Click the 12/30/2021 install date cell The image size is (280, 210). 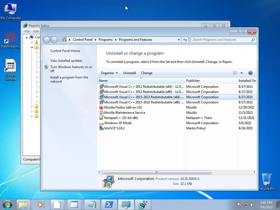[246, 107]
